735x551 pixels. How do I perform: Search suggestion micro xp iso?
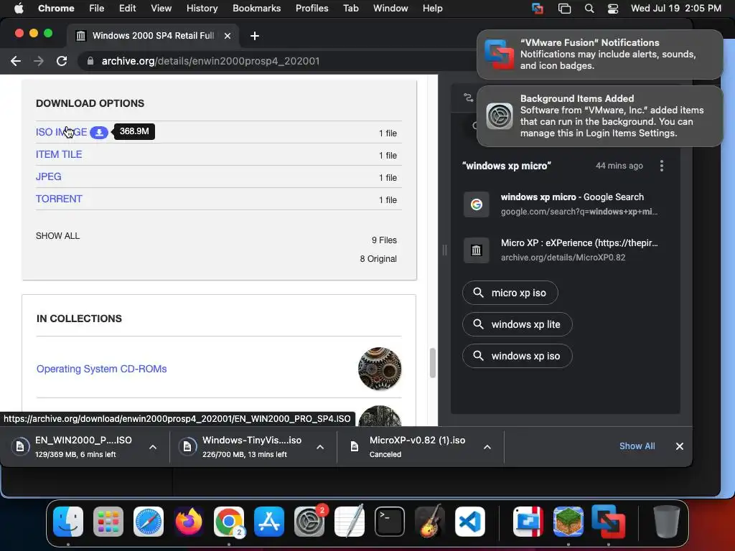coord(510,293)
